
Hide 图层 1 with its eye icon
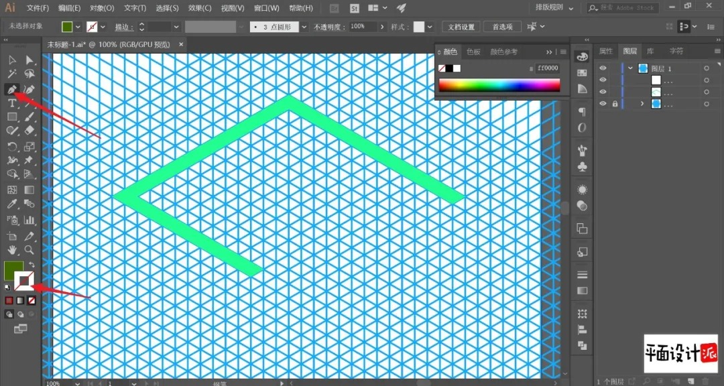tap(602, 68)
